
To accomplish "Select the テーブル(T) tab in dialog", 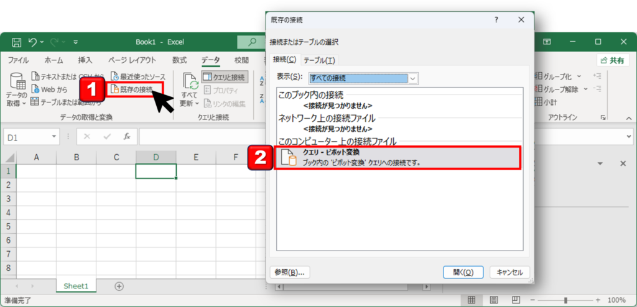I will [319, 60].
